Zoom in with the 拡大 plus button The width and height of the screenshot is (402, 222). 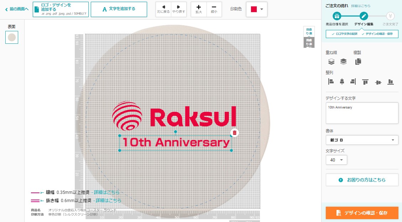tap(199, 9)
